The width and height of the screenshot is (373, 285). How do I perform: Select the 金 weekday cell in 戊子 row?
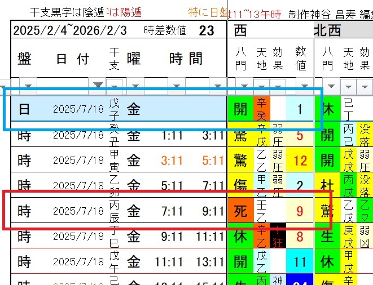(133, 109)
